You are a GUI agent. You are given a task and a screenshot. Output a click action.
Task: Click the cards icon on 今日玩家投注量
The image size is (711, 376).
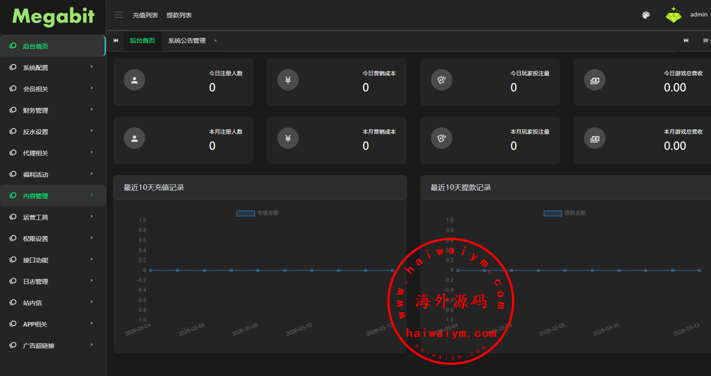click(x=441, y=80)
